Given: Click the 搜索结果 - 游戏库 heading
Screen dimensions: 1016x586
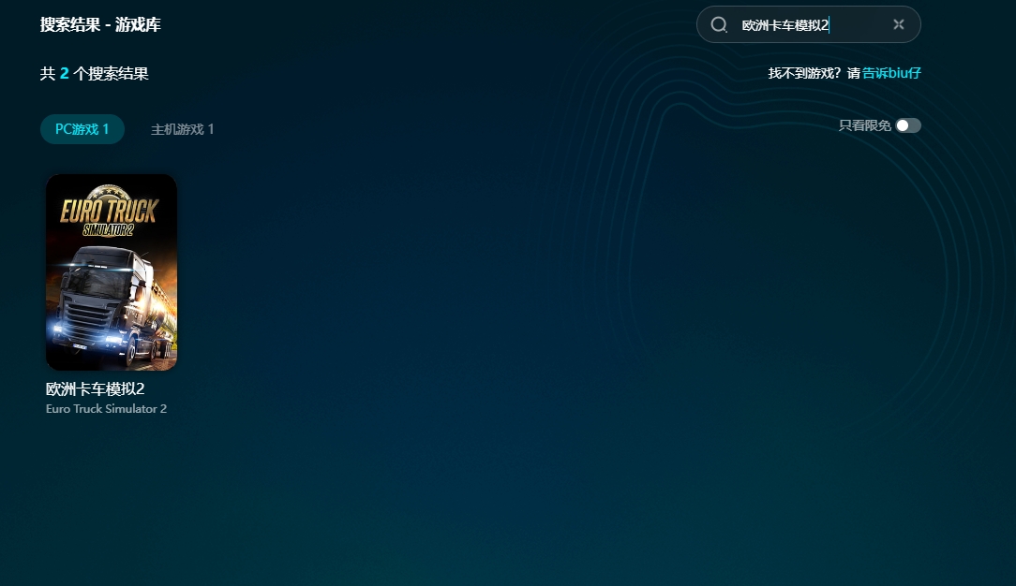Looking at the screenshot, I should click(100, 24).
